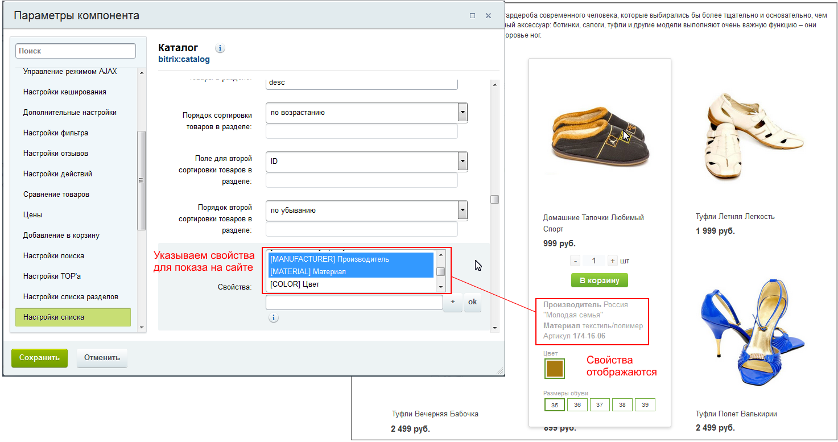The image size is (838, 442).
Task: Click parameters panel scrollbar thumb
Action: [494, 199]
